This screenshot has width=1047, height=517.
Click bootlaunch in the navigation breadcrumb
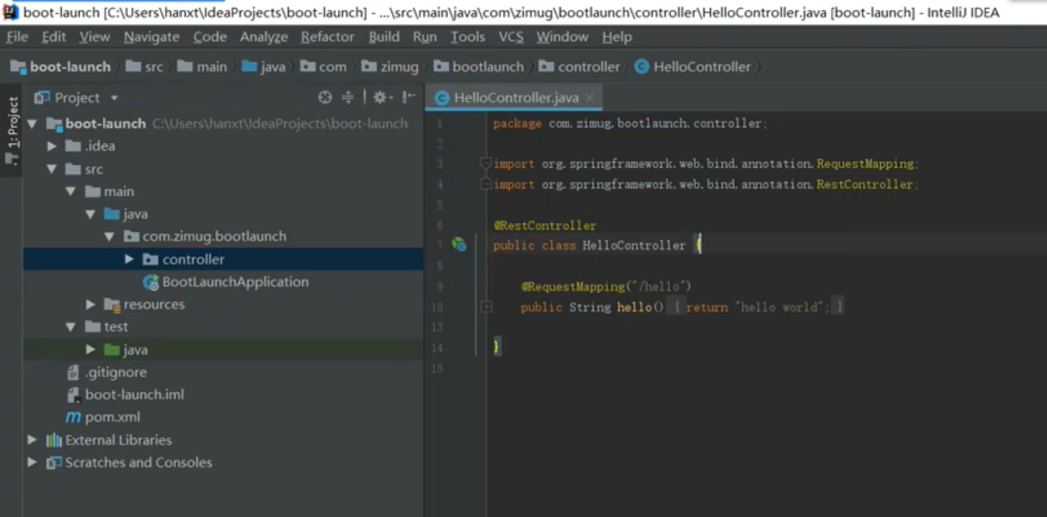click(x=478, y=67)
